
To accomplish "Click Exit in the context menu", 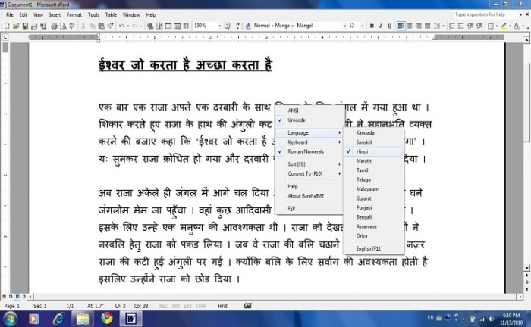I will (x=291, y=207).
